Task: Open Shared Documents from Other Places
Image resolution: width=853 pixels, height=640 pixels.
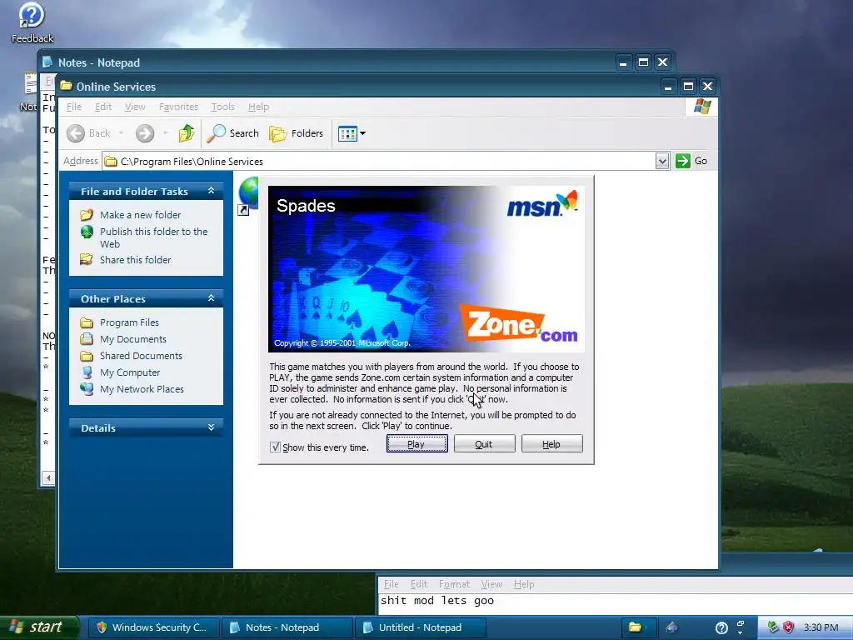Action: (141, 356)
